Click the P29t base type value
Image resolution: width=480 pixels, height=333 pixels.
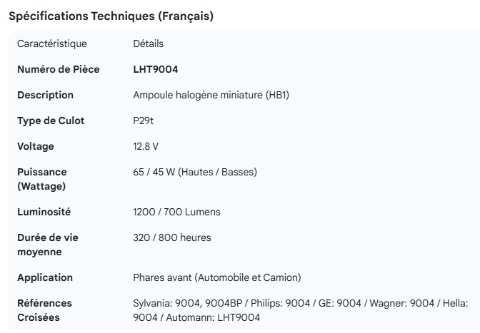(x=144, y=121)
